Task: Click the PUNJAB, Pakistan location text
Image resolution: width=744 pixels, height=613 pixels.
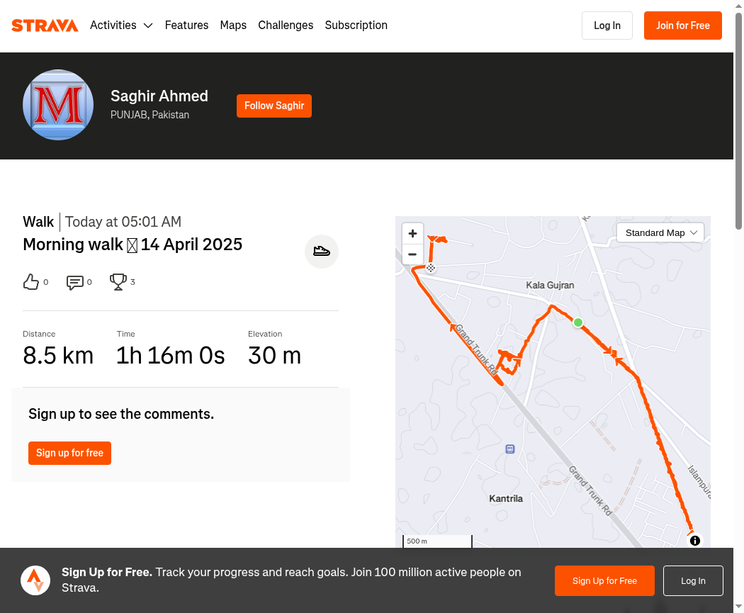Action: (x=150, y=115)
